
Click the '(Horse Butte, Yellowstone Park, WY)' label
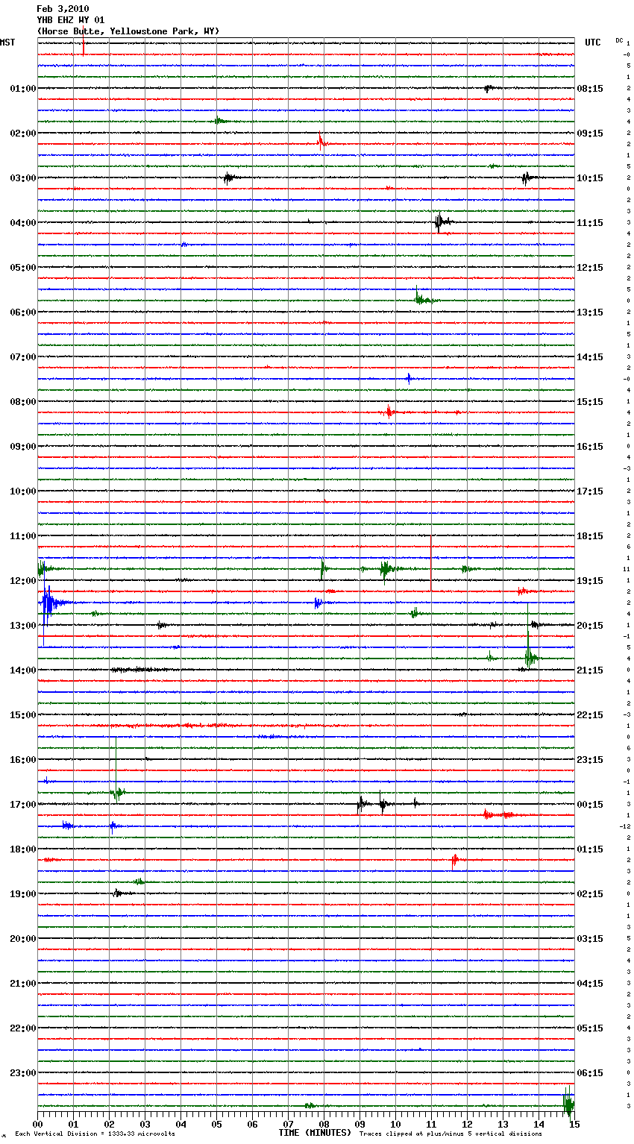point(128,31)
